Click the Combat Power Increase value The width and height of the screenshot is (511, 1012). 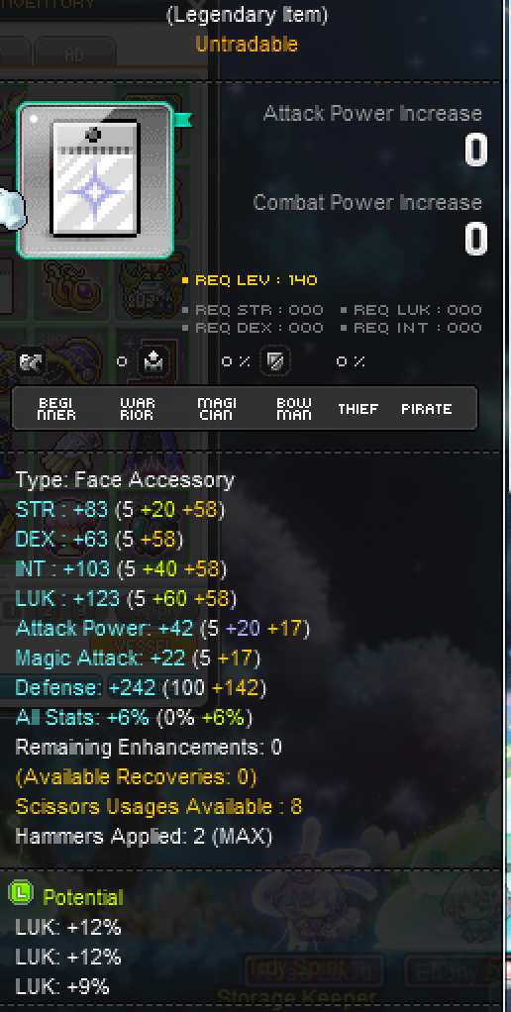(x=475, y=240)
